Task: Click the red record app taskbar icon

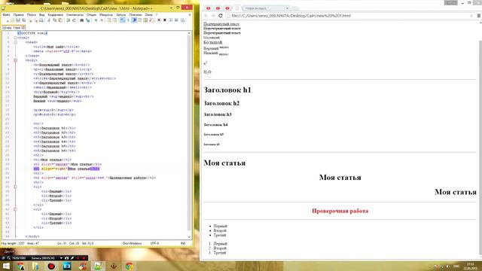Action: tap(51, 266)
